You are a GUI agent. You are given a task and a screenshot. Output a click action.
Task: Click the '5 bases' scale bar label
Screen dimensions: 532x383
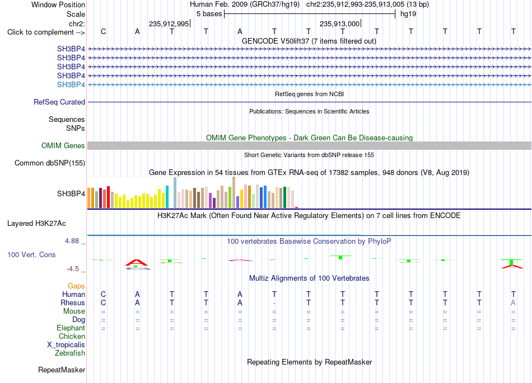[209, 14]
